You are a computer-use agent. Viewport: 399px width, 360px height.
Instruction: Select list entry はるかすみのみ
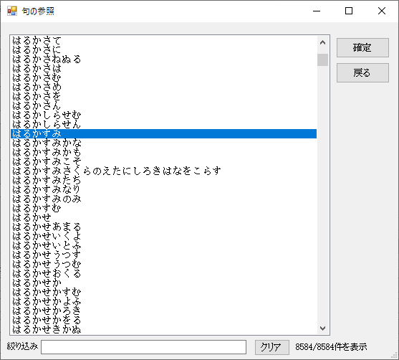click(x=164, y=199)
